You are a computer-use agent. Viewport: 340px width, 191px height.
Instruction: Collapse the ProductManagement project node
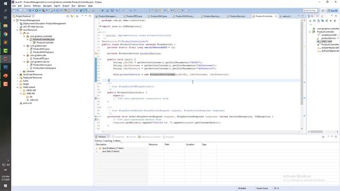pyautogui.click(x=14, y=20)
